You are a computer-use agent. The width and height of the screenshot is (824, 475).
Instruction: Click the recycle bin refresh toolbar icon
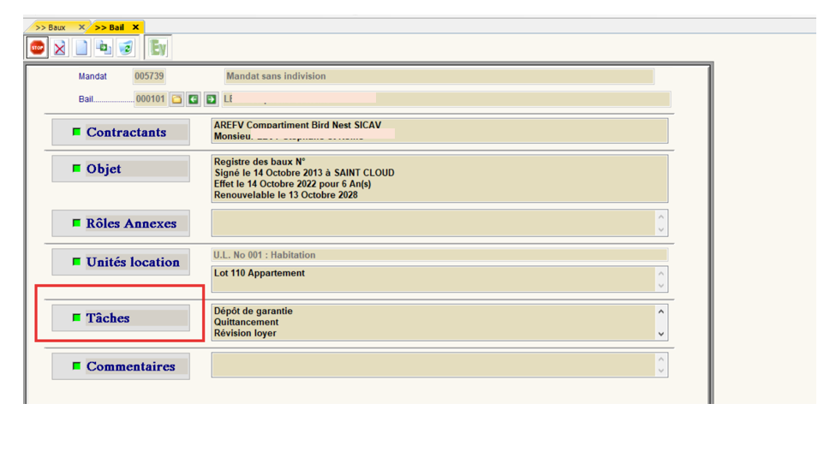pyautogui.click(x=126, y=48)
